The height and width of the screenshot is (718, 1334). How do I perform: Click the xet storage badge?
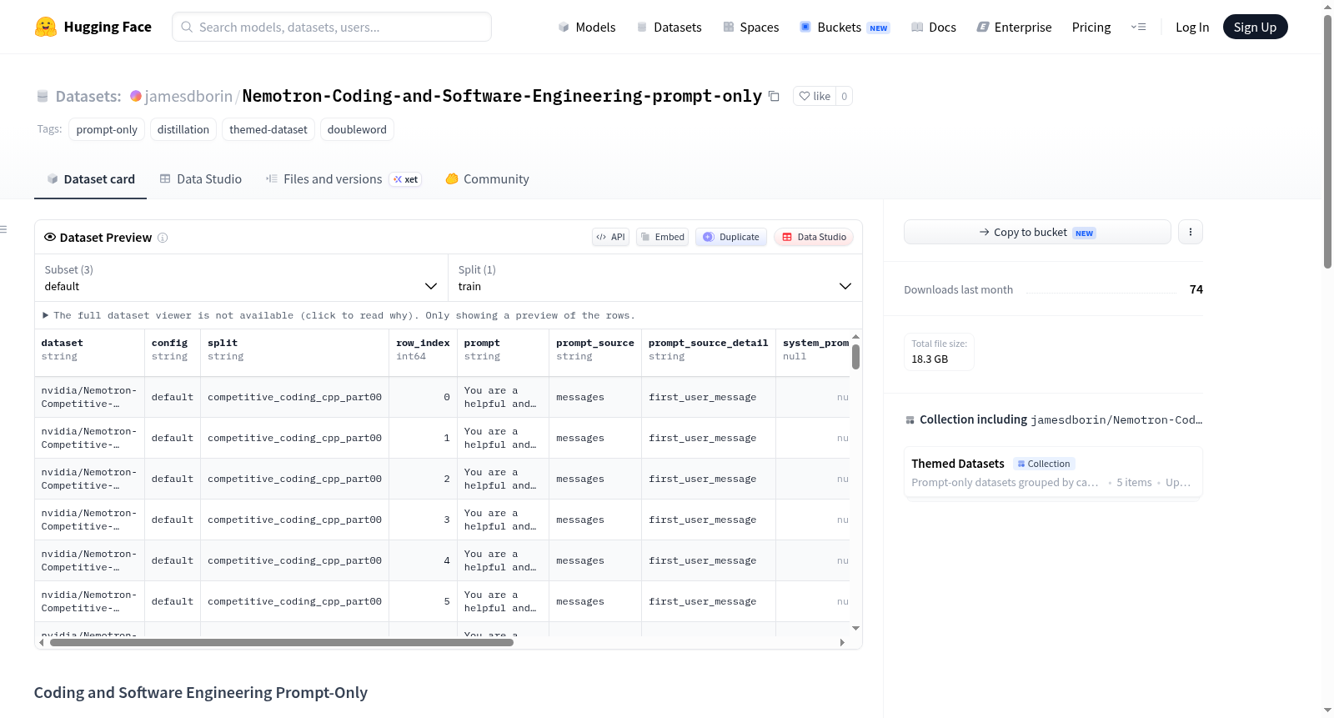(x=406, y=179)
